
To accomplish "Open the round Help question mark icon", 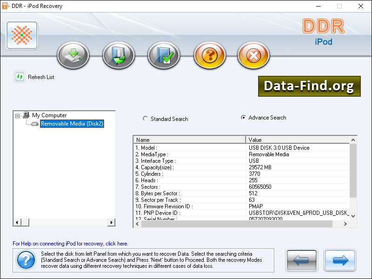I will click(x=208, y=55).
